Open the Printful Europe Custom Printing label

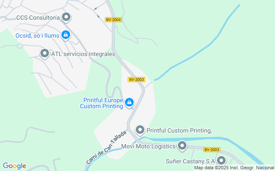pos(101,103)
